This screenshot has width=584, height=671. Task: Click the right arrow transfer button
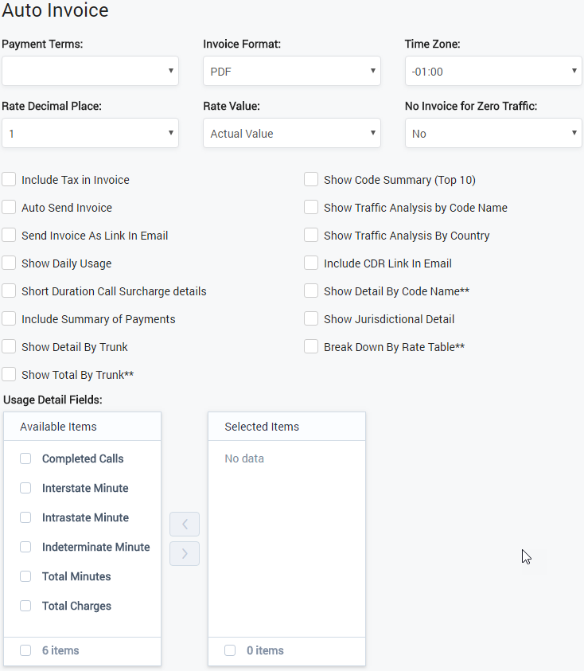pyautogui.click(x=185, y=553)
